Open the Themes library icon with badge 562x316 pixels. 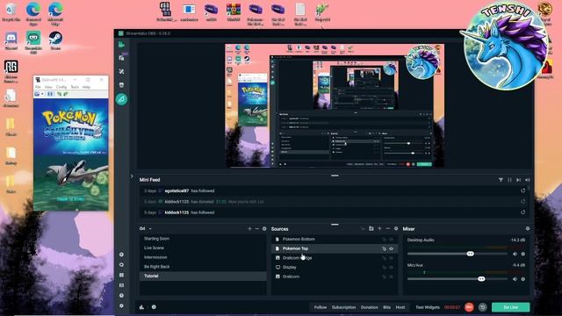(121, 58)
